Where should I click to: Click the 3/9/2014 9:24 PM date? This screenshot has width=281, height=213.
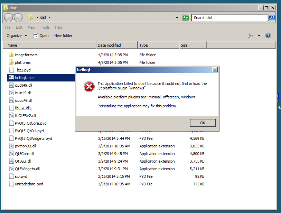point(113,161)
